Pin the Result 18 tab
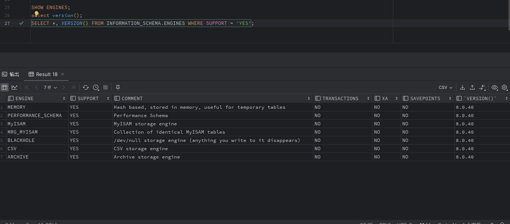The height and width of the screenshot is (224, 510). [x=118, y=87]
